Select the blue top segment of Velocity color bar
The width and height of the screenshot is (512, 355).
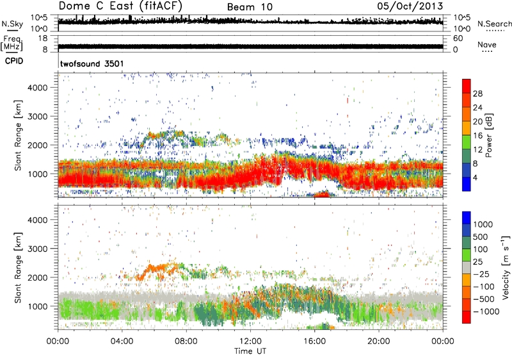coord(467,218)
